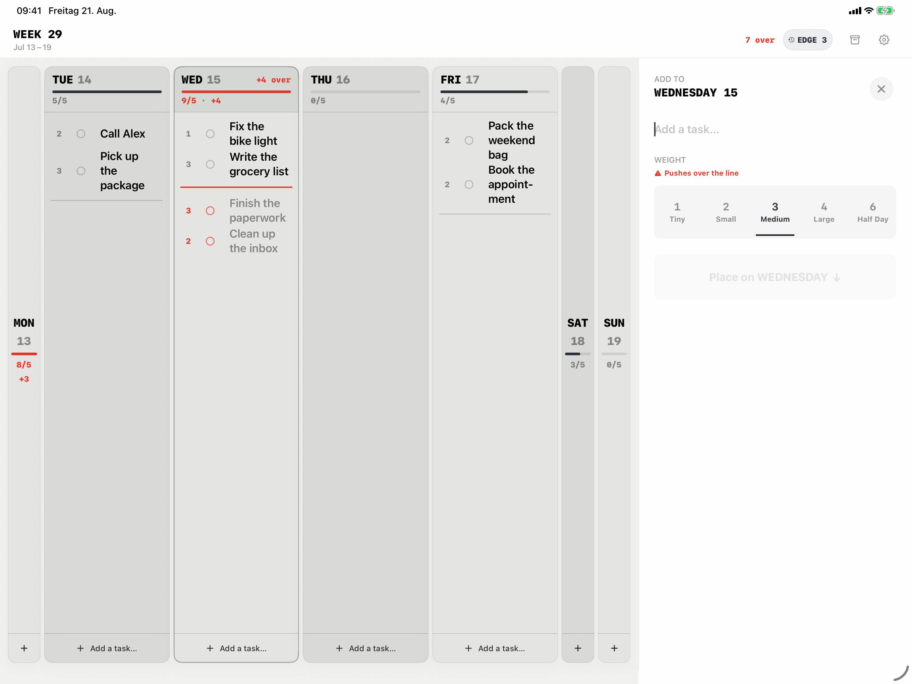Click the FRI 17 column header
Screen dimensions: 912x684
pyautogui.click(x=495, y=89)
